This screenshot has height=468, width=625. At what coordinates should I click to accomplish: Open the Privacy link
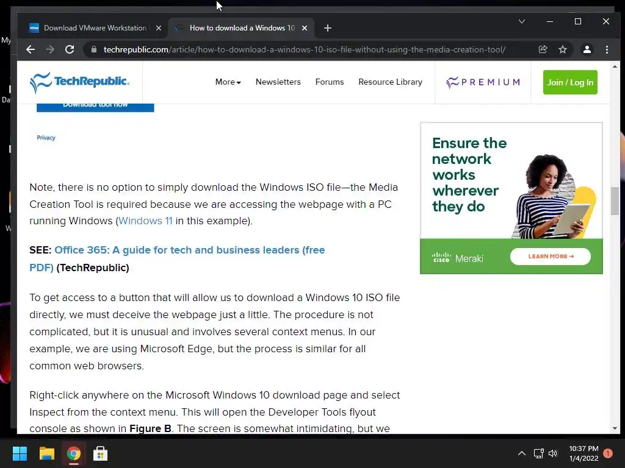pyautogui.click(x=46, y=138)
